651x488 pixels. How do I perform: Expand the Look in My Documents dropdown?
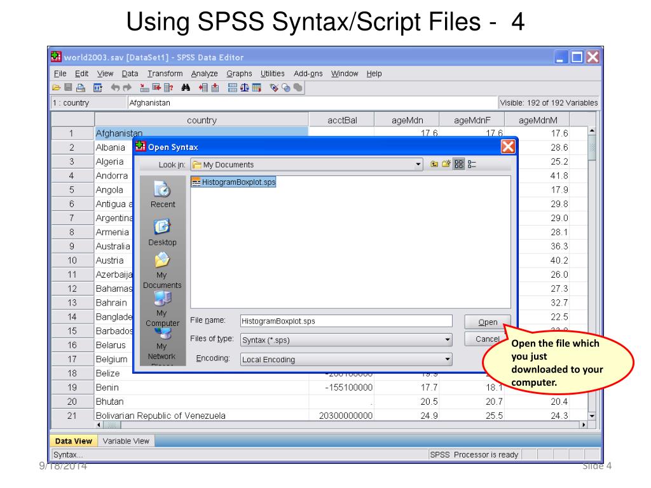coord(418,165)
